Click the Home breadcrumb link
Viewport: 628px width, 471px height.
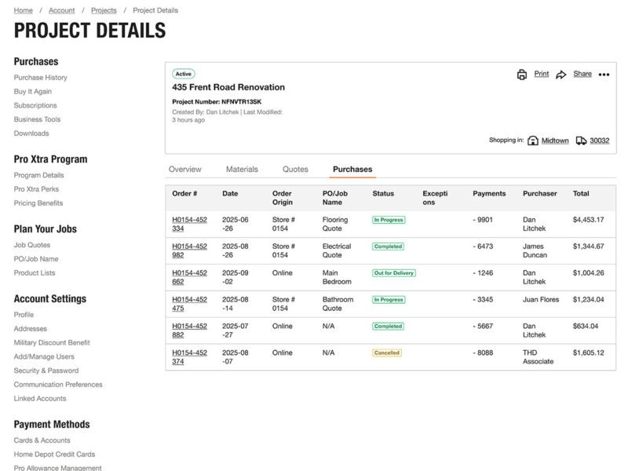21,10
